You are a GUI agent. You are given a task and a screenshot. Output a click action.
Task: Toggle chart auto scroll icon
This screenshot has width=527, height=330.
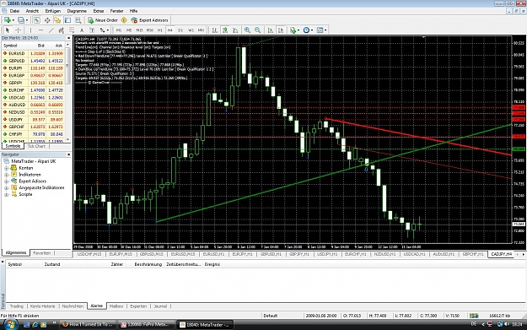click(x=271, y=30)
